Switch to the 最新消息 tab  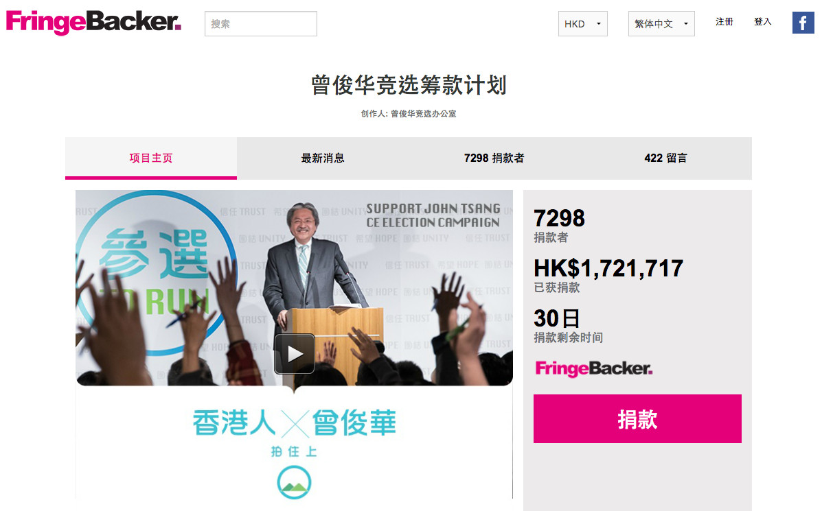click(322, 158)
